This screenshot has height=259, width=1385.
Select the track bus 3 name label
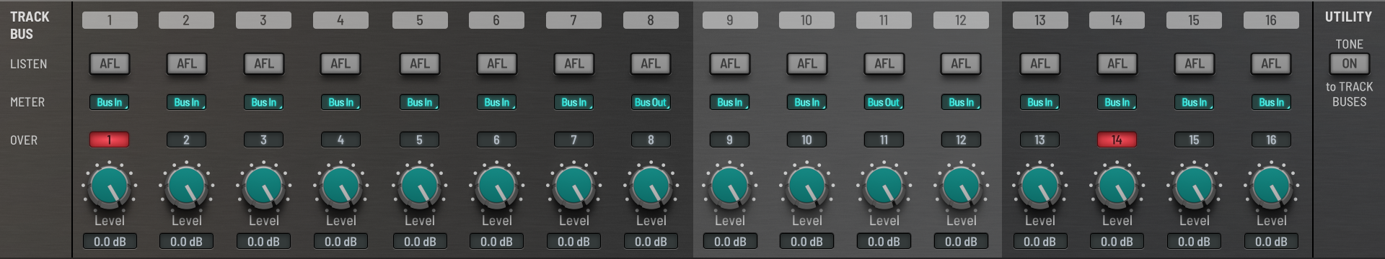tap(263, 20)
